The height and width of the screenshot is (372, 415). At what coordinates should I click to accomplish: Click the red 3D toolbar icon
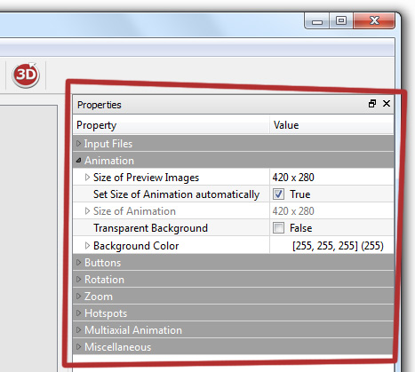coord(26,75)
